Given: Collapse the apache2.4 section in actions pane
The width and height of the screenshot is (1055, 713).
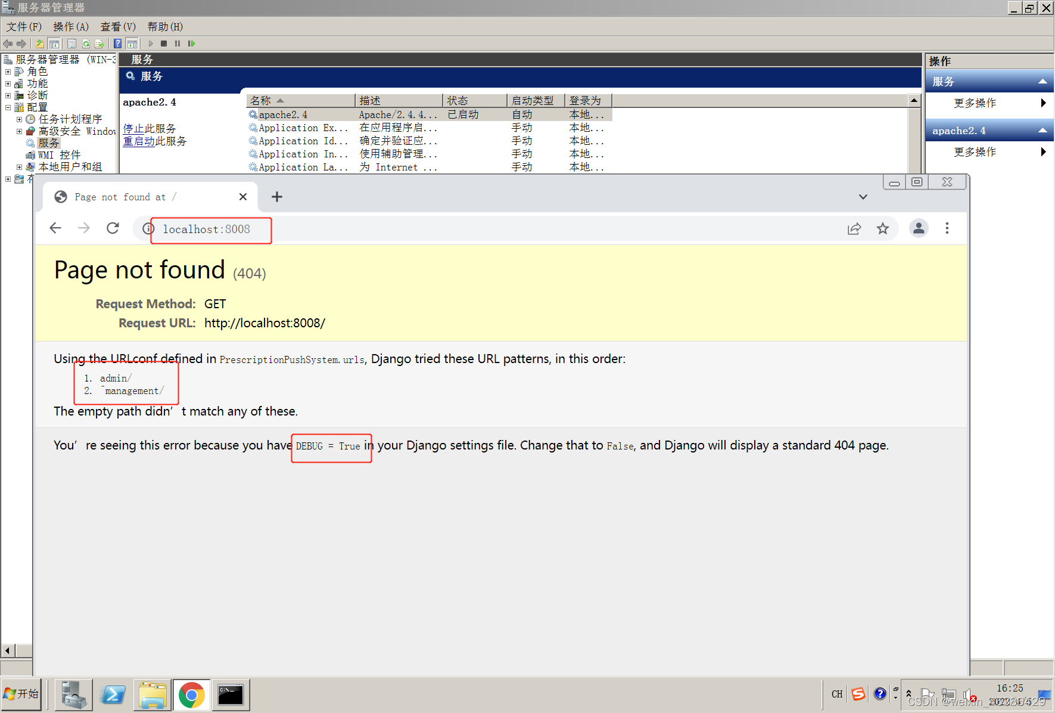Looking at the screenshot, I should click(1042, 131).
